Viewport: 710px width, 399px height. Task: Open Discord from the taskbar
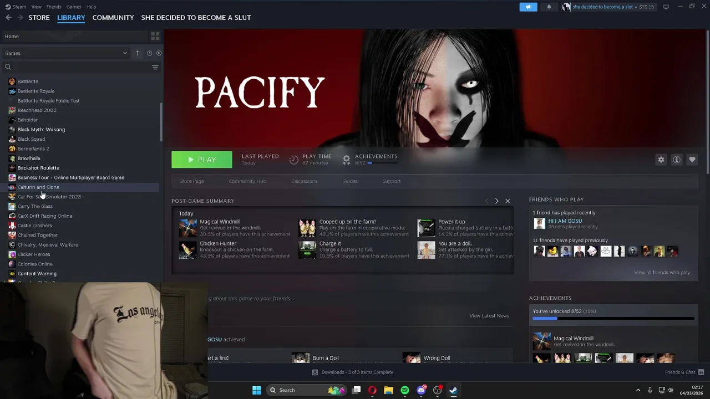coord(421,390)
